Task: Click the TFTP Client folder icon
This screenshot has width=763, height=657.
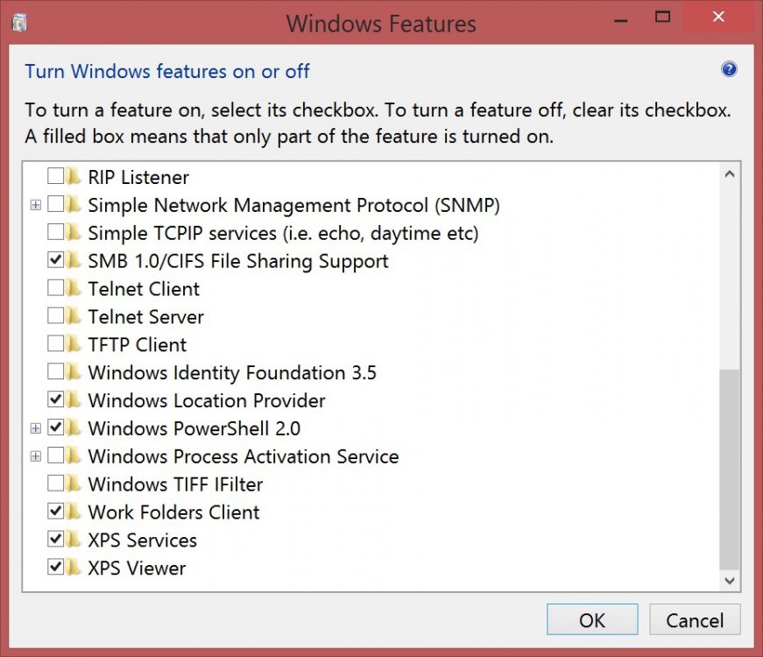Action: click(x=73, y=343)
